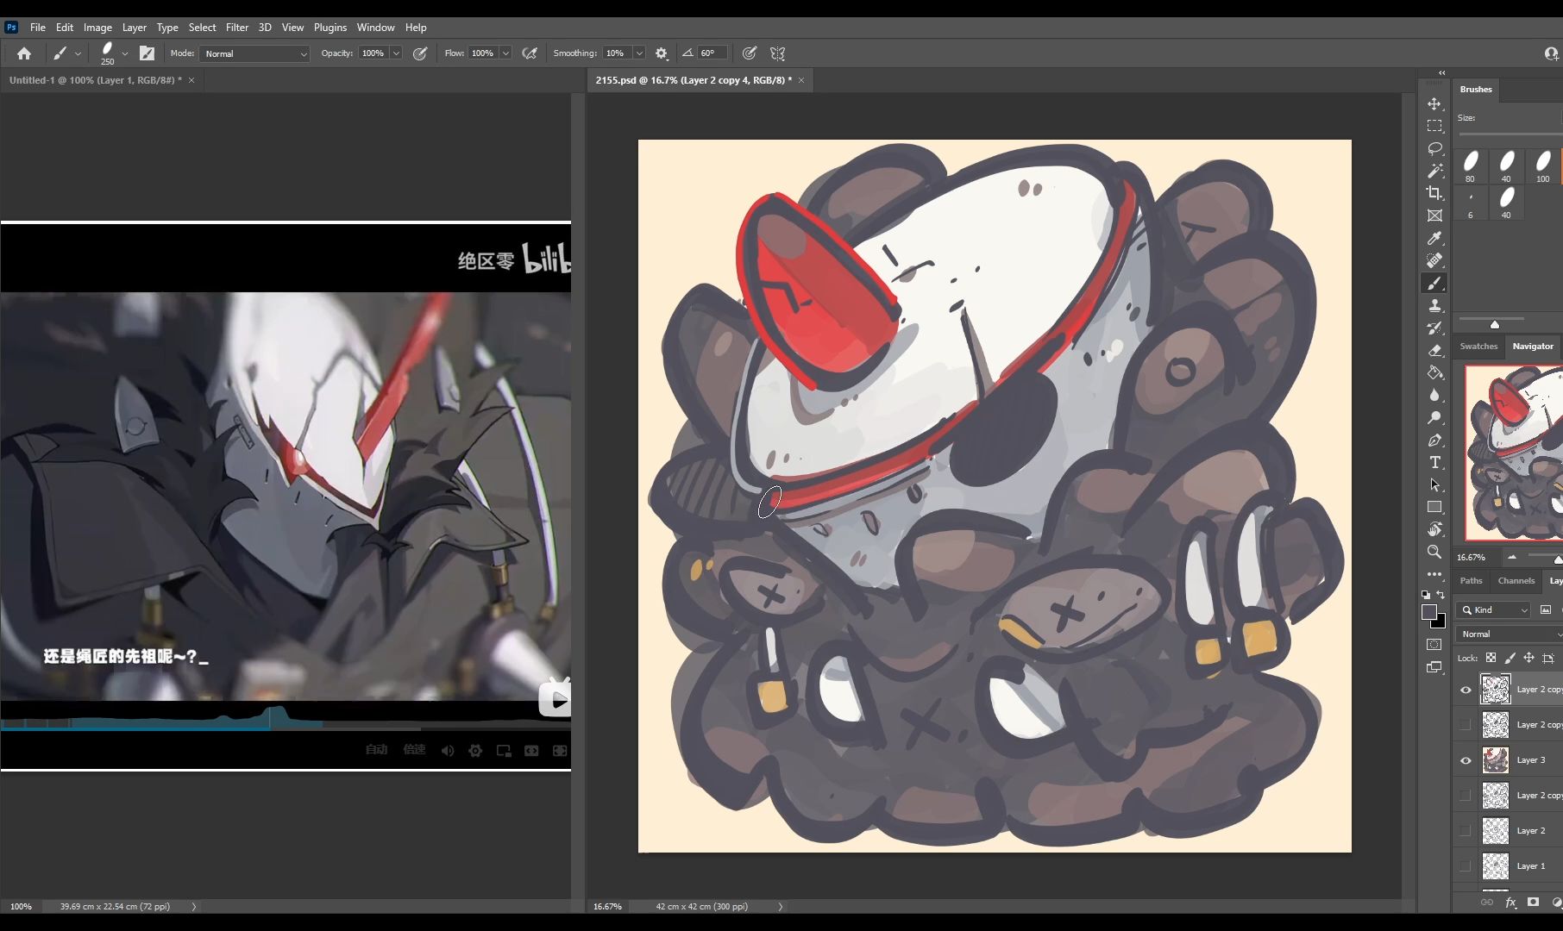Open the painting Mode dropdown
The height and width of the screenshot is (931, 1563).
[x=254, y=53]
